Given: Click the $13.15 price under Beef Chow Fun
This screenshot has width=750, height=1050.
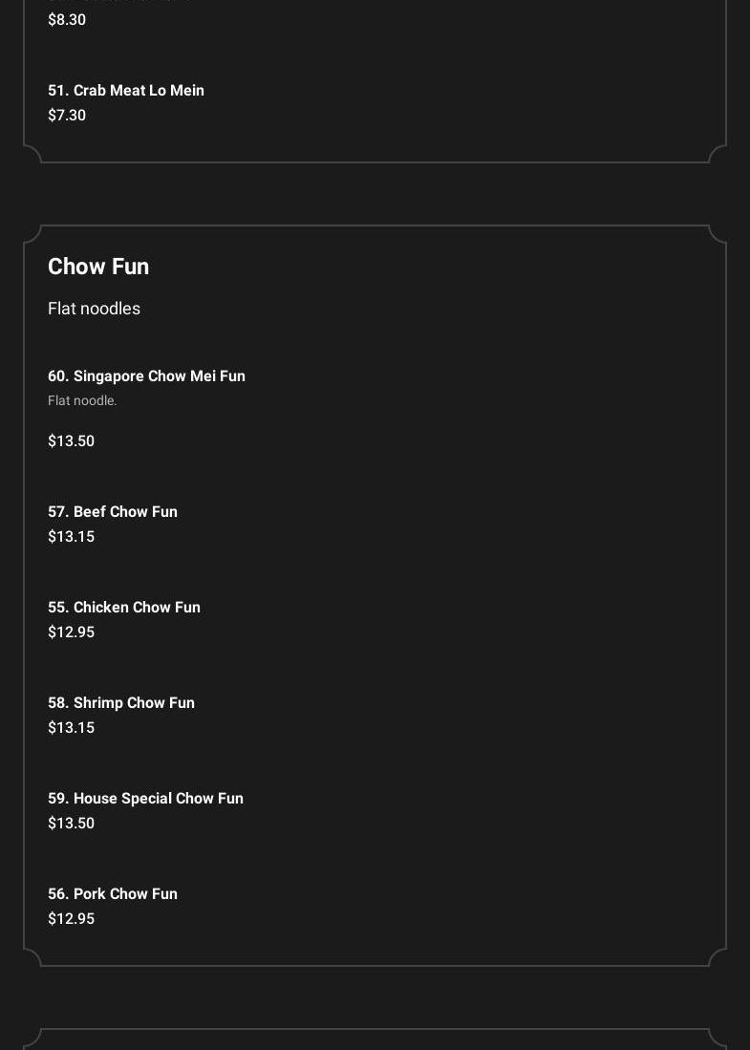Looking at the screenshot, I should click(71, 537).
